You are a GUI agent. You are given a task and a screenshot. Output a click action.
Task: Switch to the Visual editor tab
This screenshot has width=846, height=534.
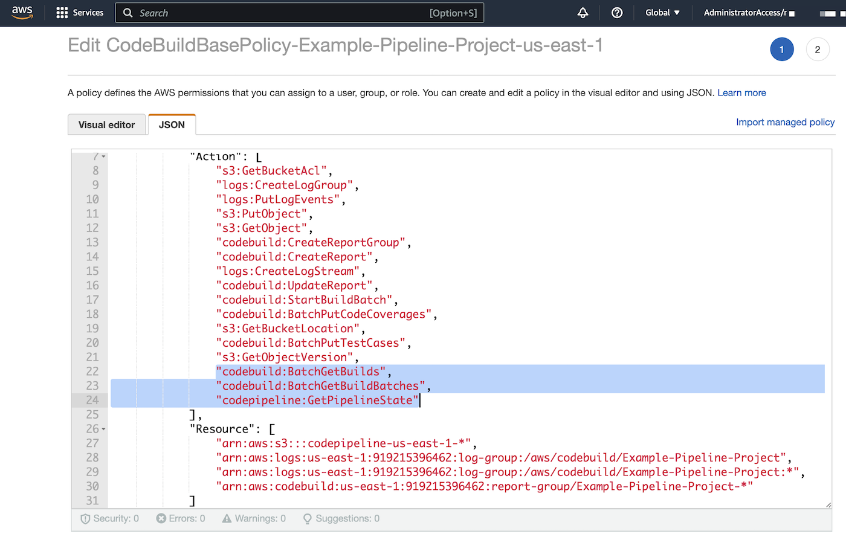106,124
